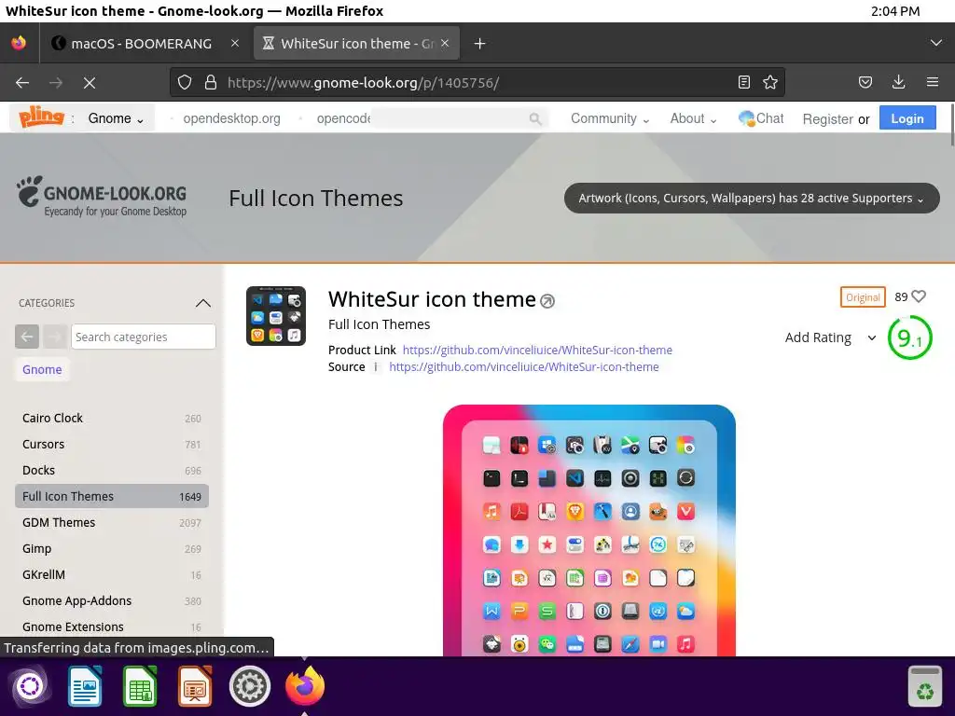Viewport: 955px width, 716px height.
Task: Click the GNOME-LOOK.ORG logo
Action: 102,198
